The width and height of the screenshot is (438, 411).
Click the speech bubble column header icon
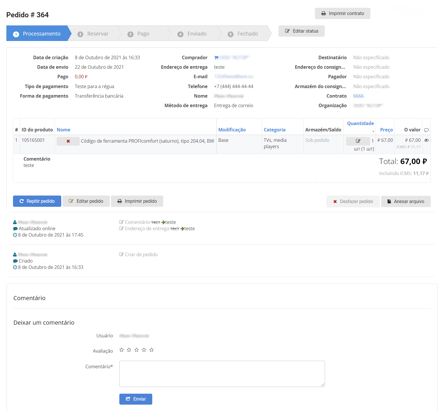[426, 130]
